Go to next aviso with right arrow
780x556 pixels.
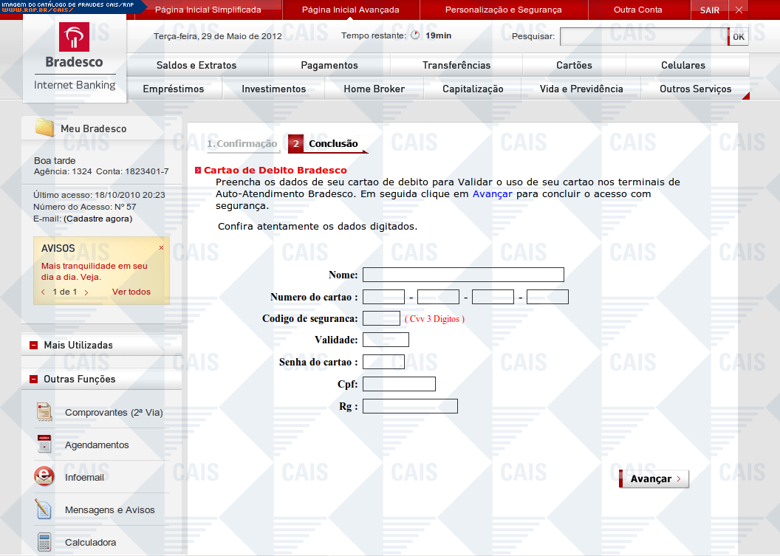pos(86,292)
